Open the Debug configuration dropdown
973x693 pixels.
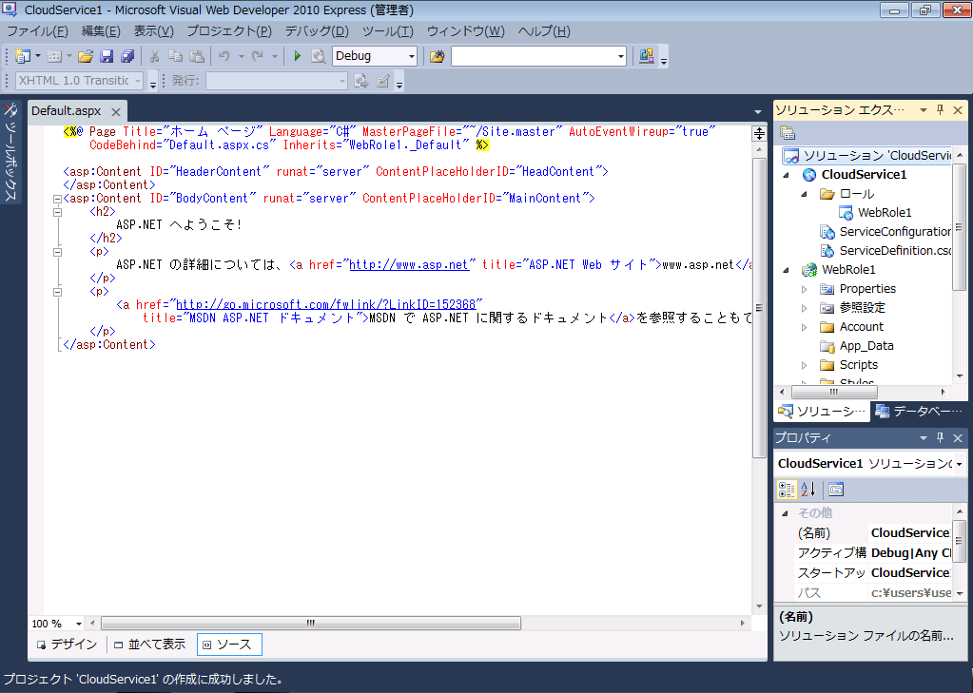[411, 56]
